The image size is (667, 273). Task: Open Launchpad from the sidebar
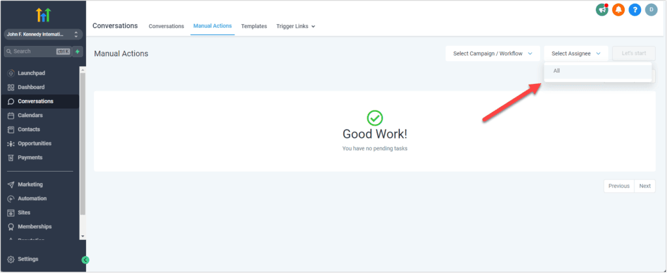31,73
